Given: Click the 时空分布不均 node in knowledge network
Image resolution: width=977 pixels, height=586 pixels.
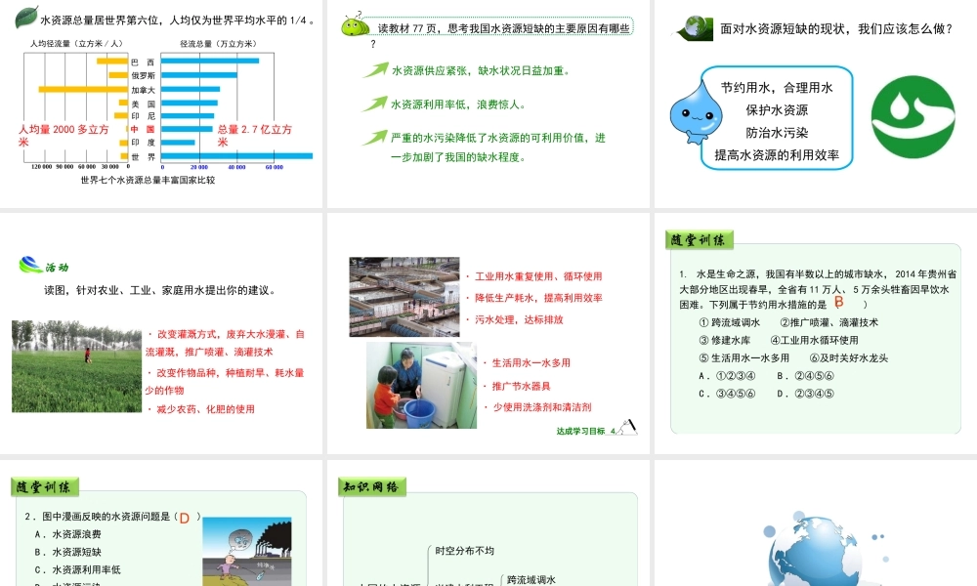Looking at the screenshot, I should pos(464,551).
